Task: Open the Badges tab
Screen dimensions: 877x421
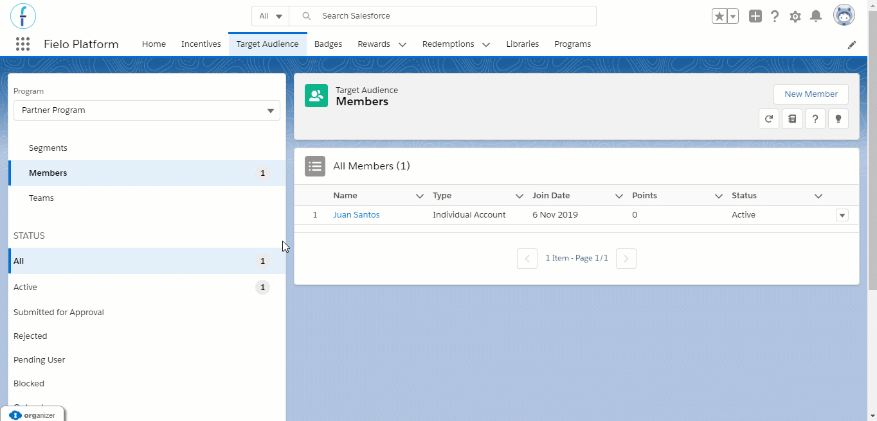Action: coord(328,44)
